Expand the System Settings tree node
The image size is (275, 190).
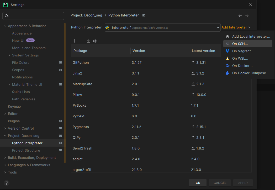(9, 55)
